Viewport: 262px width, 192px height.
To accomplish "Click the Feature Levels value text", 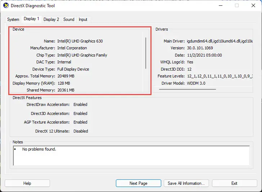I will tap(220, 76).
